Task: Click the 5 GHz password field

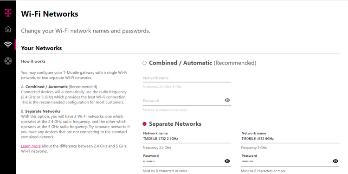Action: pyautogui.click(x=286, y=161)
